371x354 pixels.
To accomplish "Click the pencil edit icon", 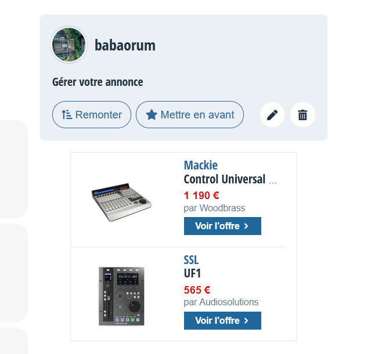I will 272,115.
